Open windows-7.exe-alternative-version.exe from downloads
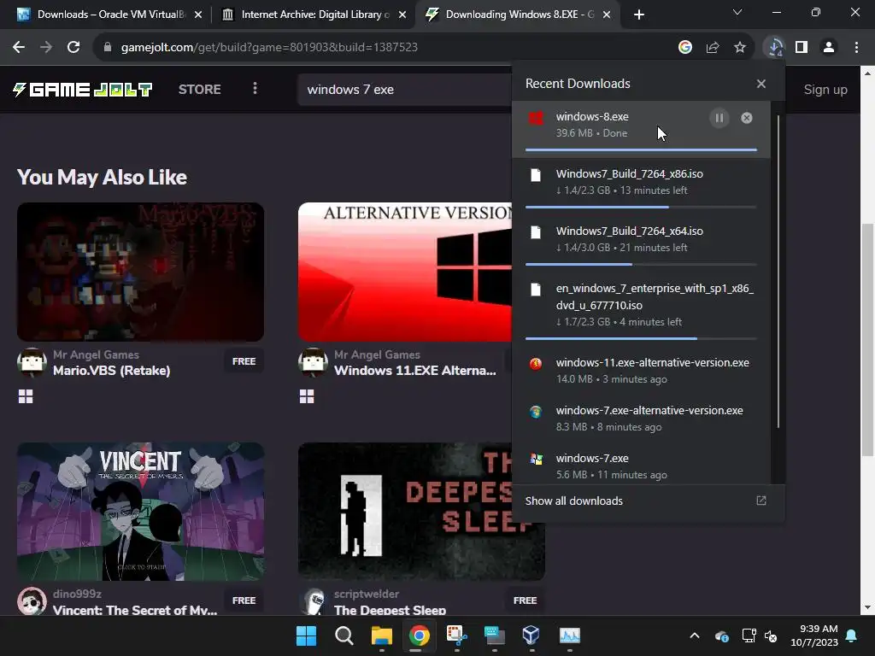875x656 pixels. click(x=641, y=419)
